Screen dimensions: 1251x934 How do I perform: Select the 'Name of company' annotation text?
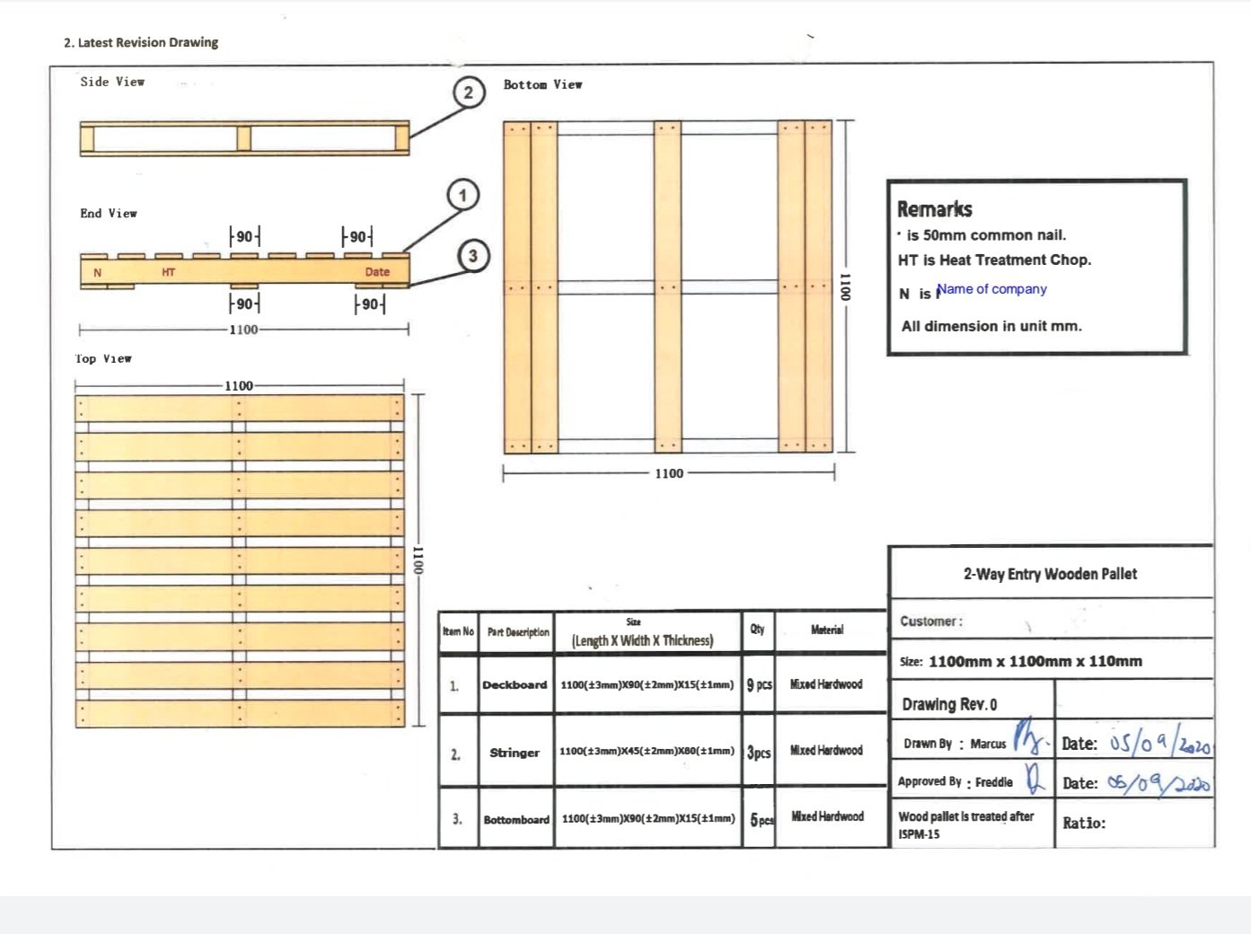point(991,289)
